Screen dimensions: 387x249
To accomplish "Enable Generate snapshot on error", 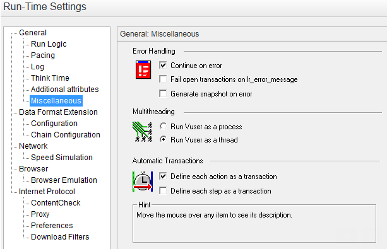I will (163, 94).
